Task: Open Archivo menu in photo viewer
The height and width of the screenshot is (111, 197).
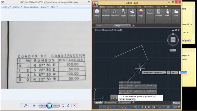Action: [x=7, y=7]
